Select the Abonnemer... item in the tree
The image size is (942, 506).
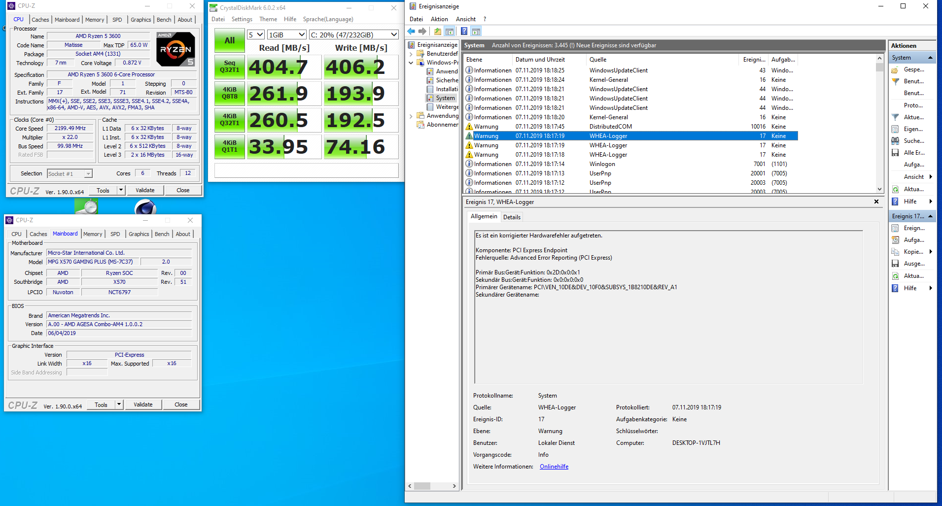(x=438, y=125)
